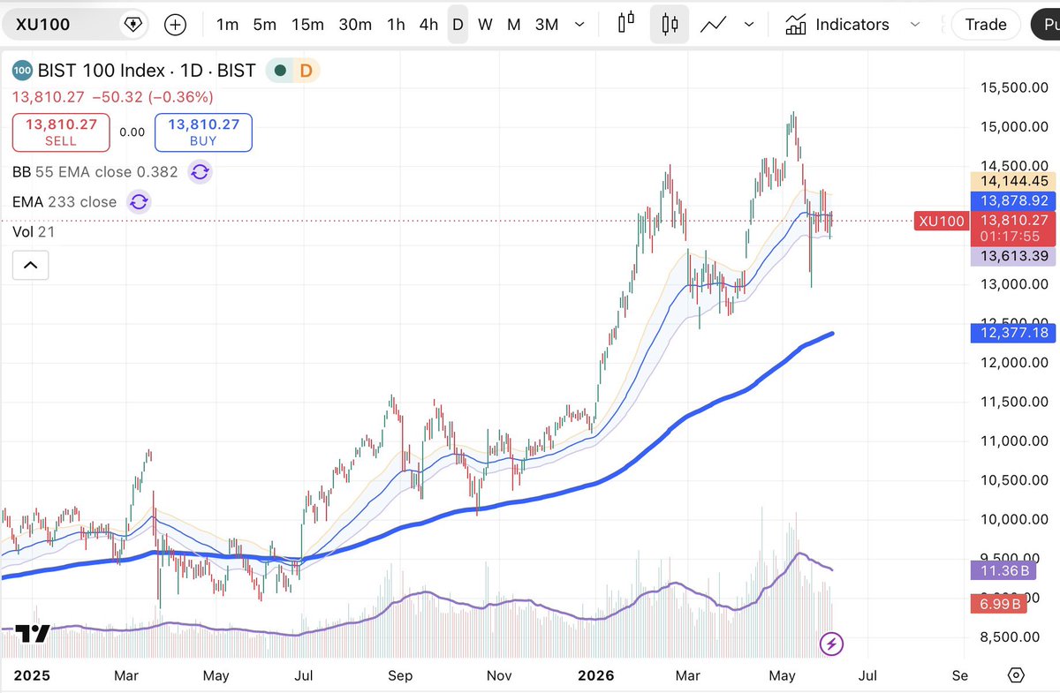
Task: Select the 4h interval
Action: point(428,25)
